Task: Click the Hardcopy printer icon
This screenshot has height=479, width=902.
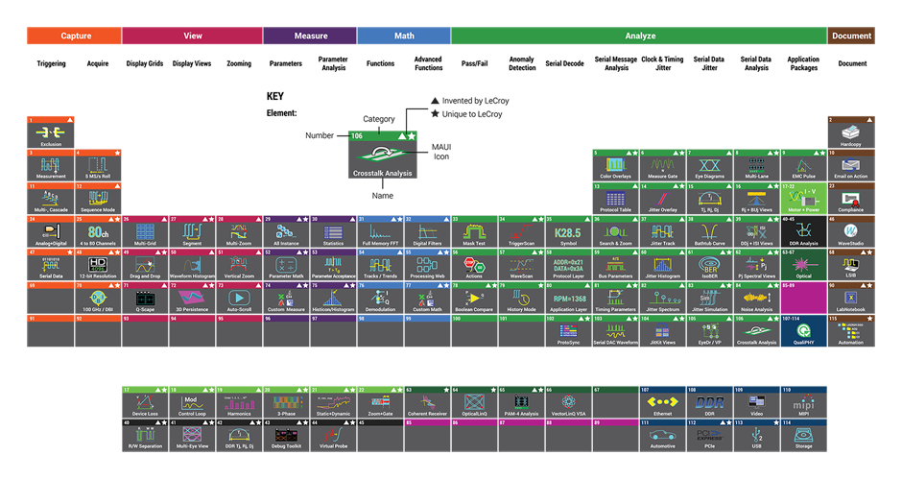Action: point(851,132)
